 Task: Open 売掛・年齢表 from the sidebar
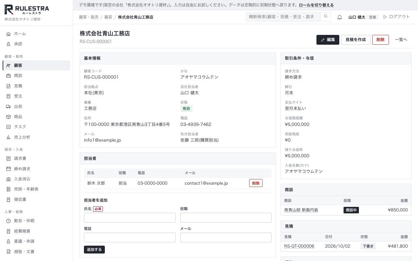click(37, 189)
